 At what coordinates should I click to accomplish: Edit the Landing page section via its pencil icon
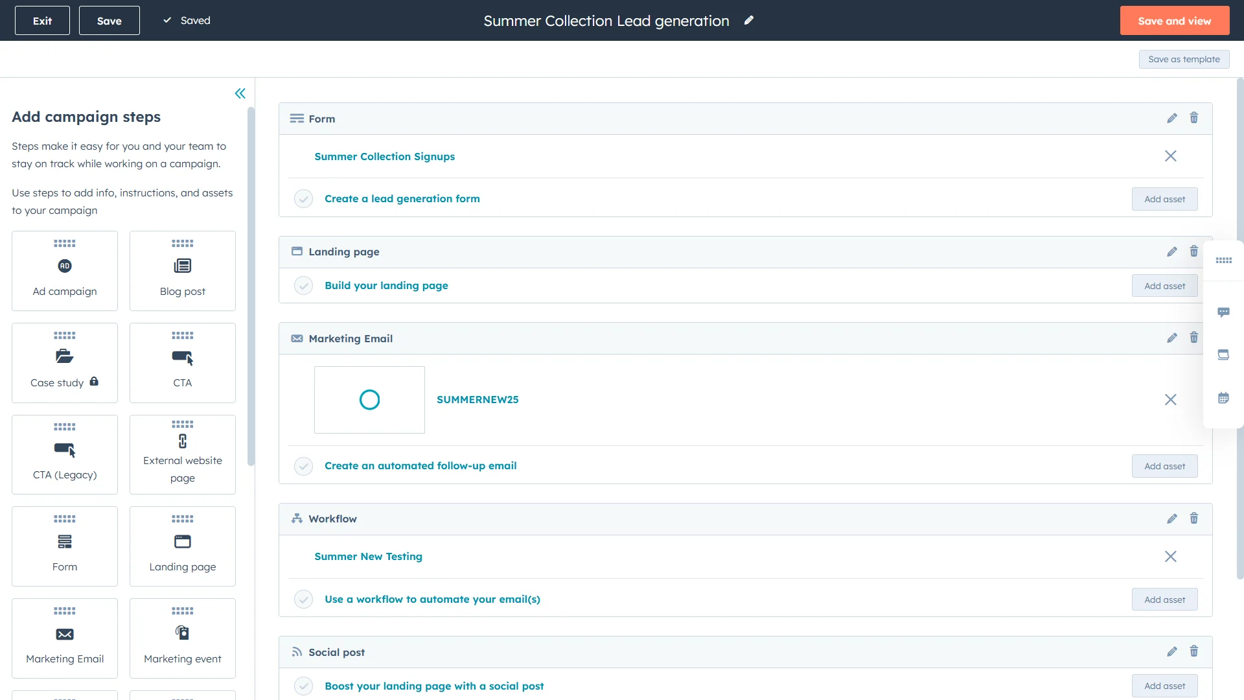(x=1171, y=251)
